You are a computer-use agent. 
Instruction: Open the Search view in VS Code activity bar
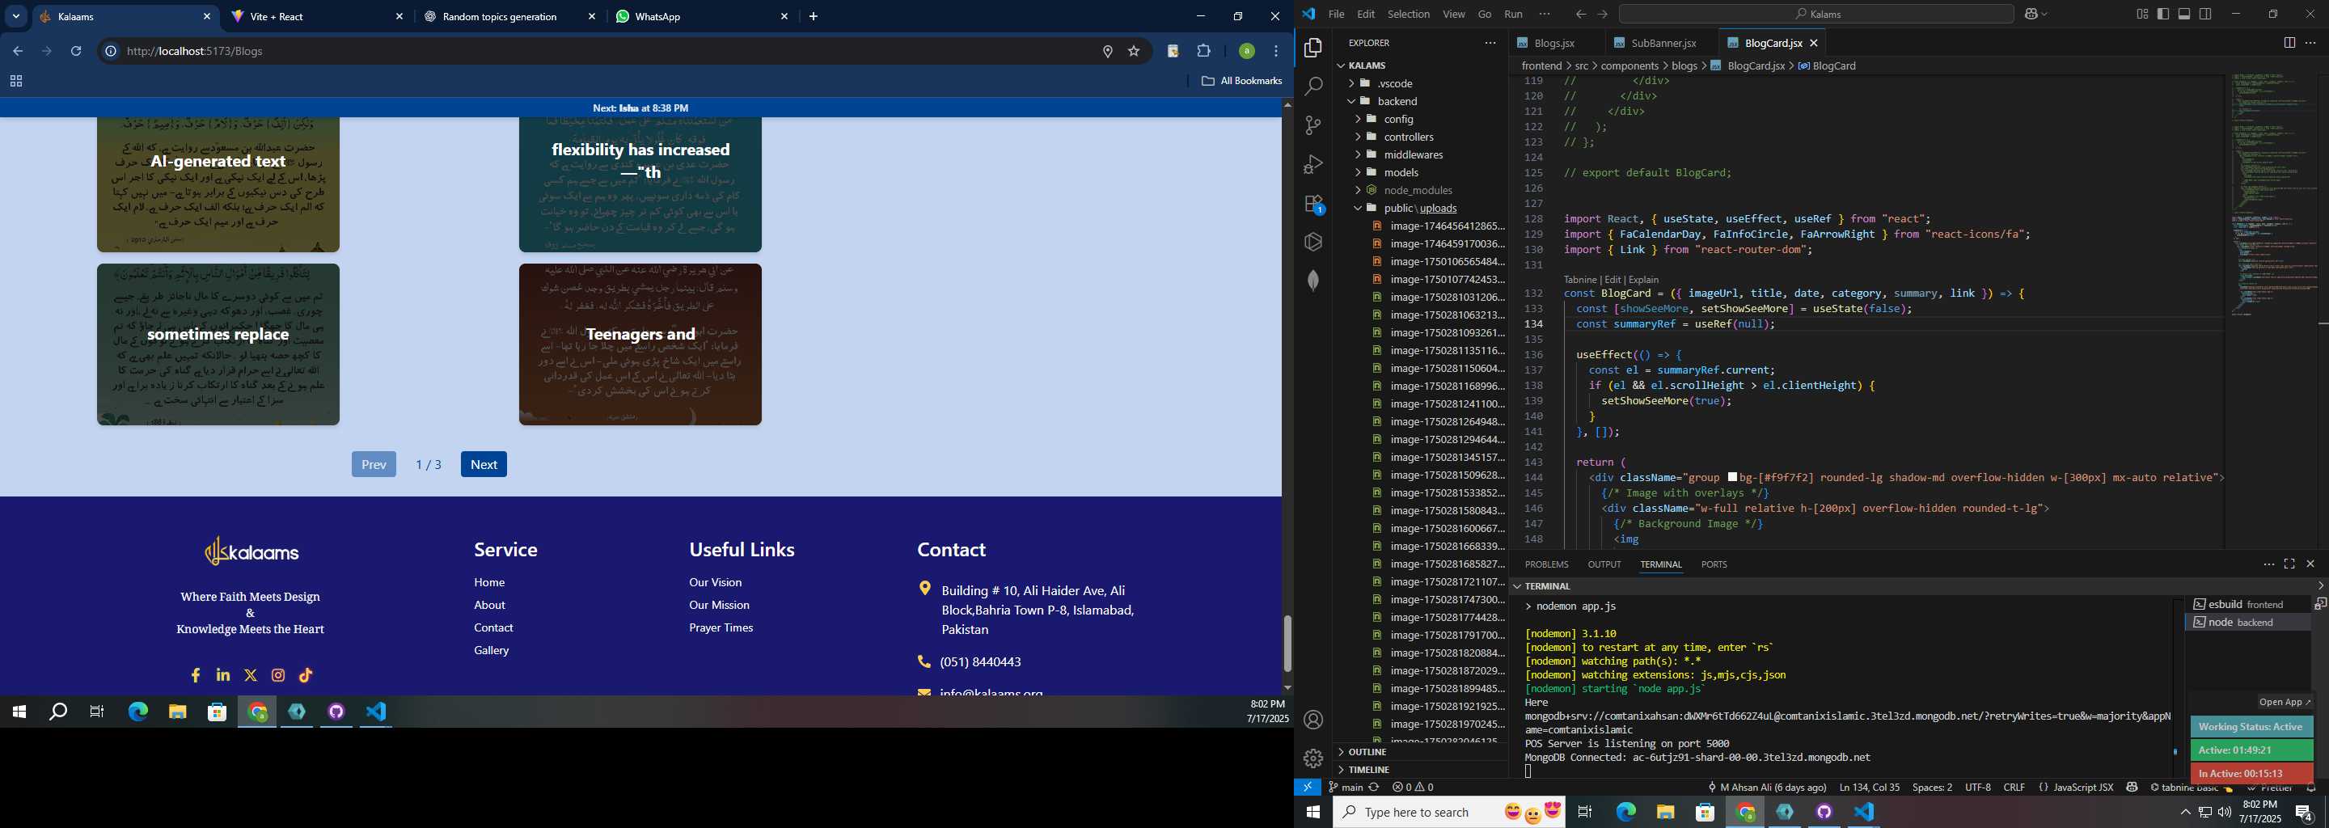click(x=1312, y=87)
